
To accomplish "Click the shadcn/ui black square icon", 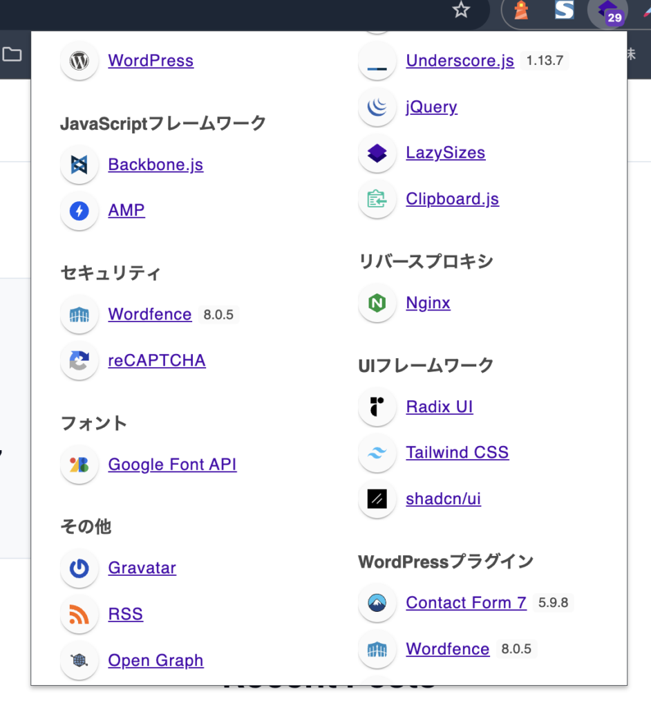I will click(x=377, y=499).
